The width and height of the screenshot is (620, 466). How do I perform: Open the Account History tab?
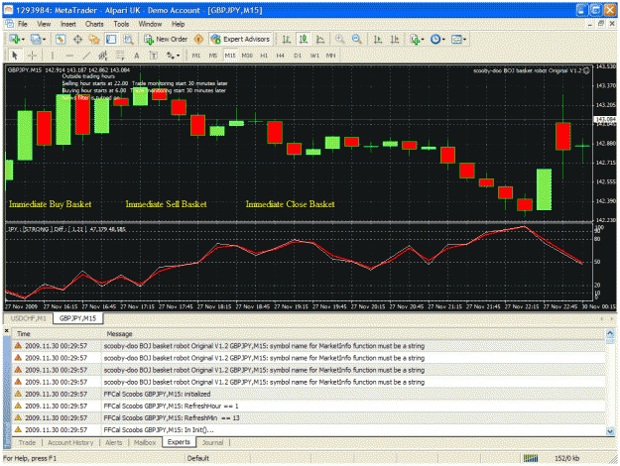[70, 442]
